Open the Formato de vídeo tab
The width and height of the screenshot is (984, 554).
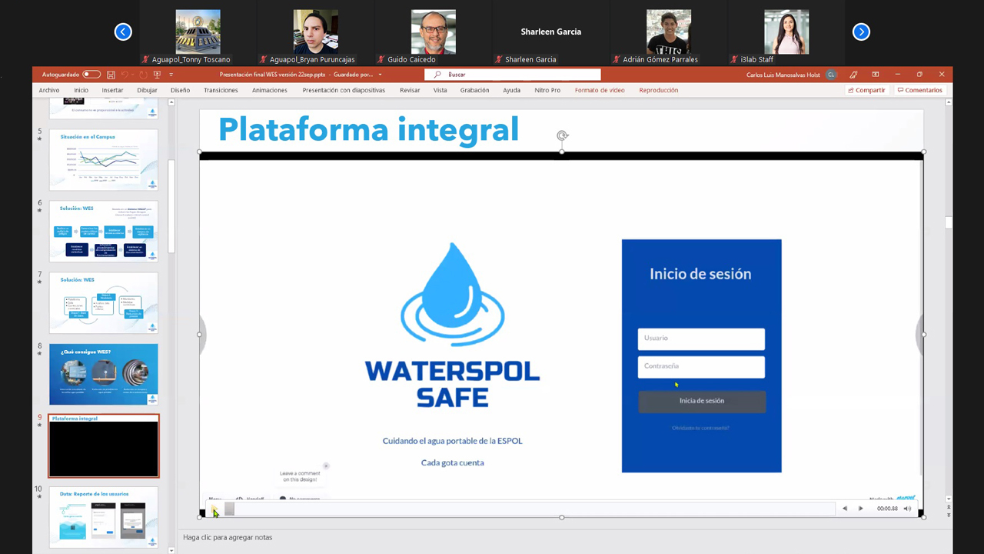600,90
